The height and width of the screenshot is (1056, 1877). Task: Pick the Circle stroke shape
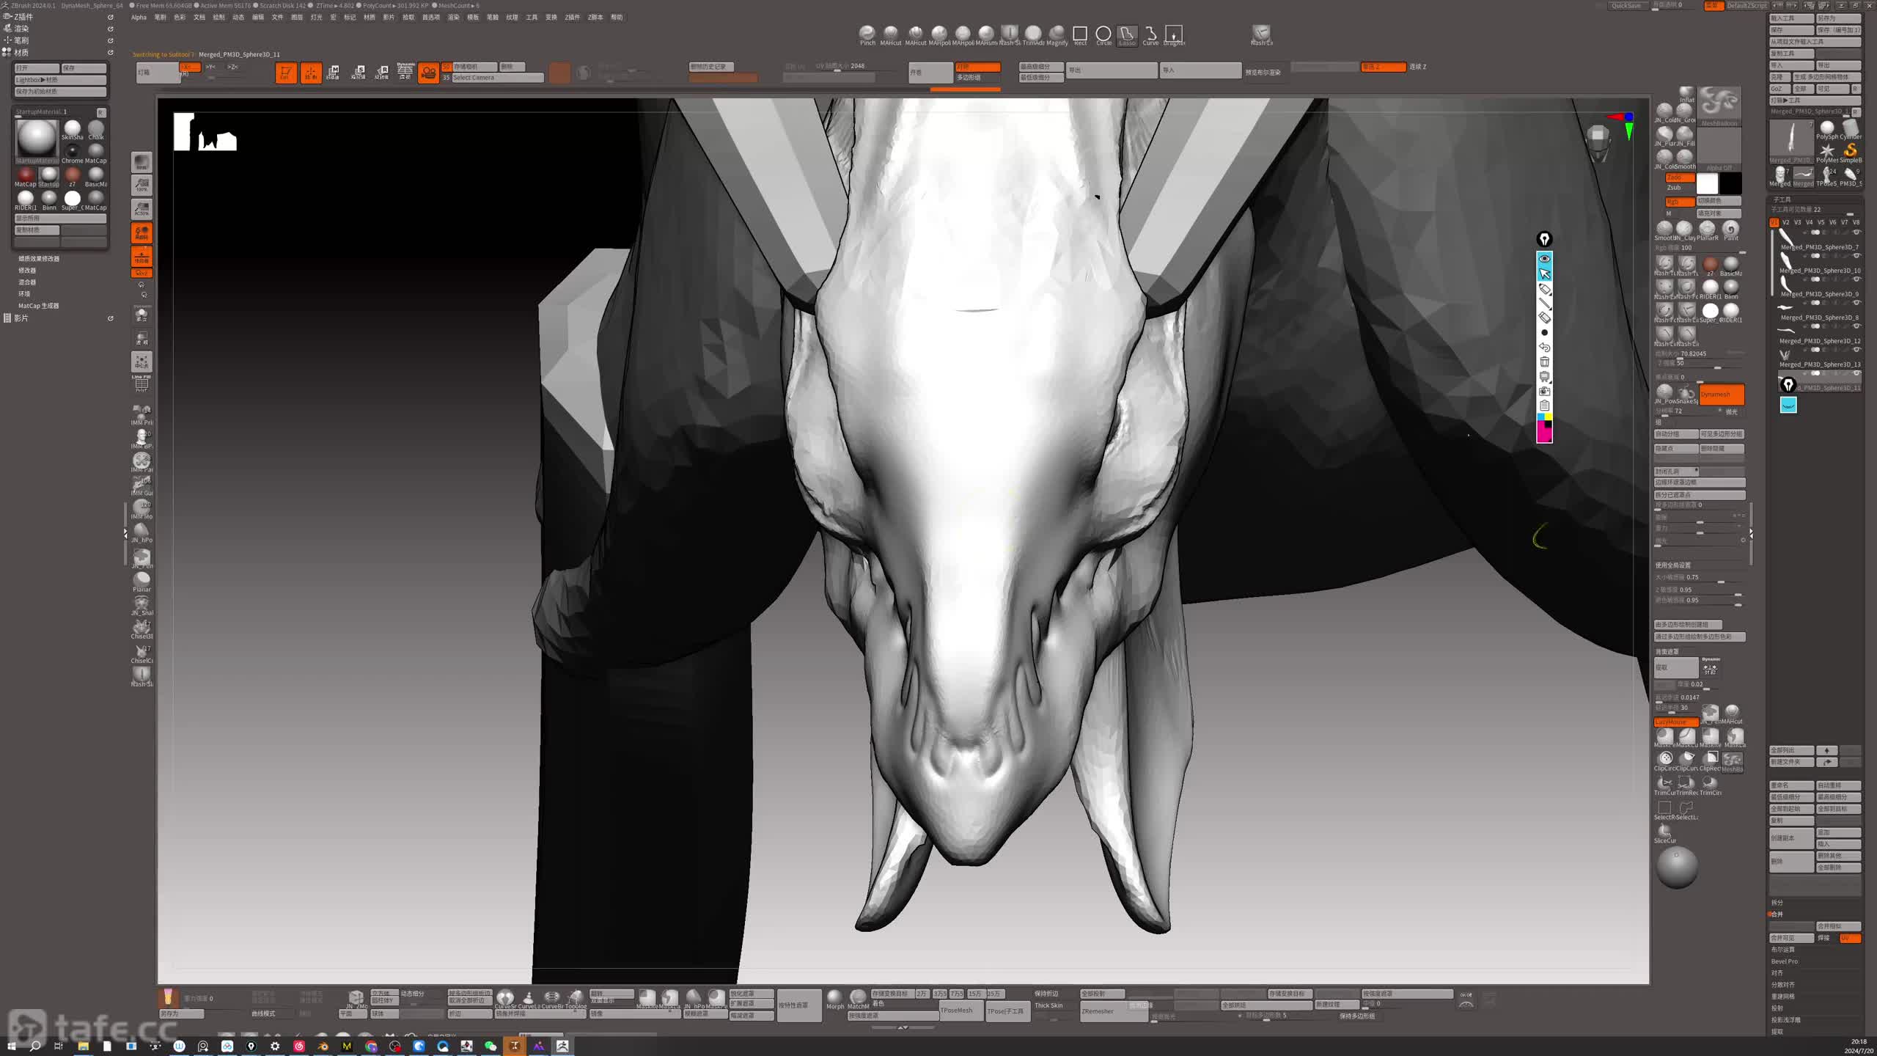pos(1103,34)
